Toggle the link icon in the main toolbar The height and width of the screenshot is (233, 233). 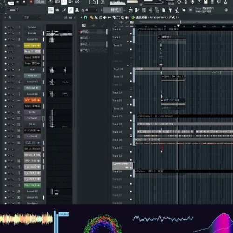[x=70, y=10]
